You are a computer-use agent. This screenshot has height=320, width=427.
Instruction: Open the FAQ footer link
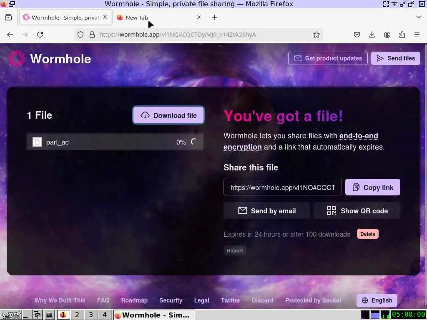point(103,300)
